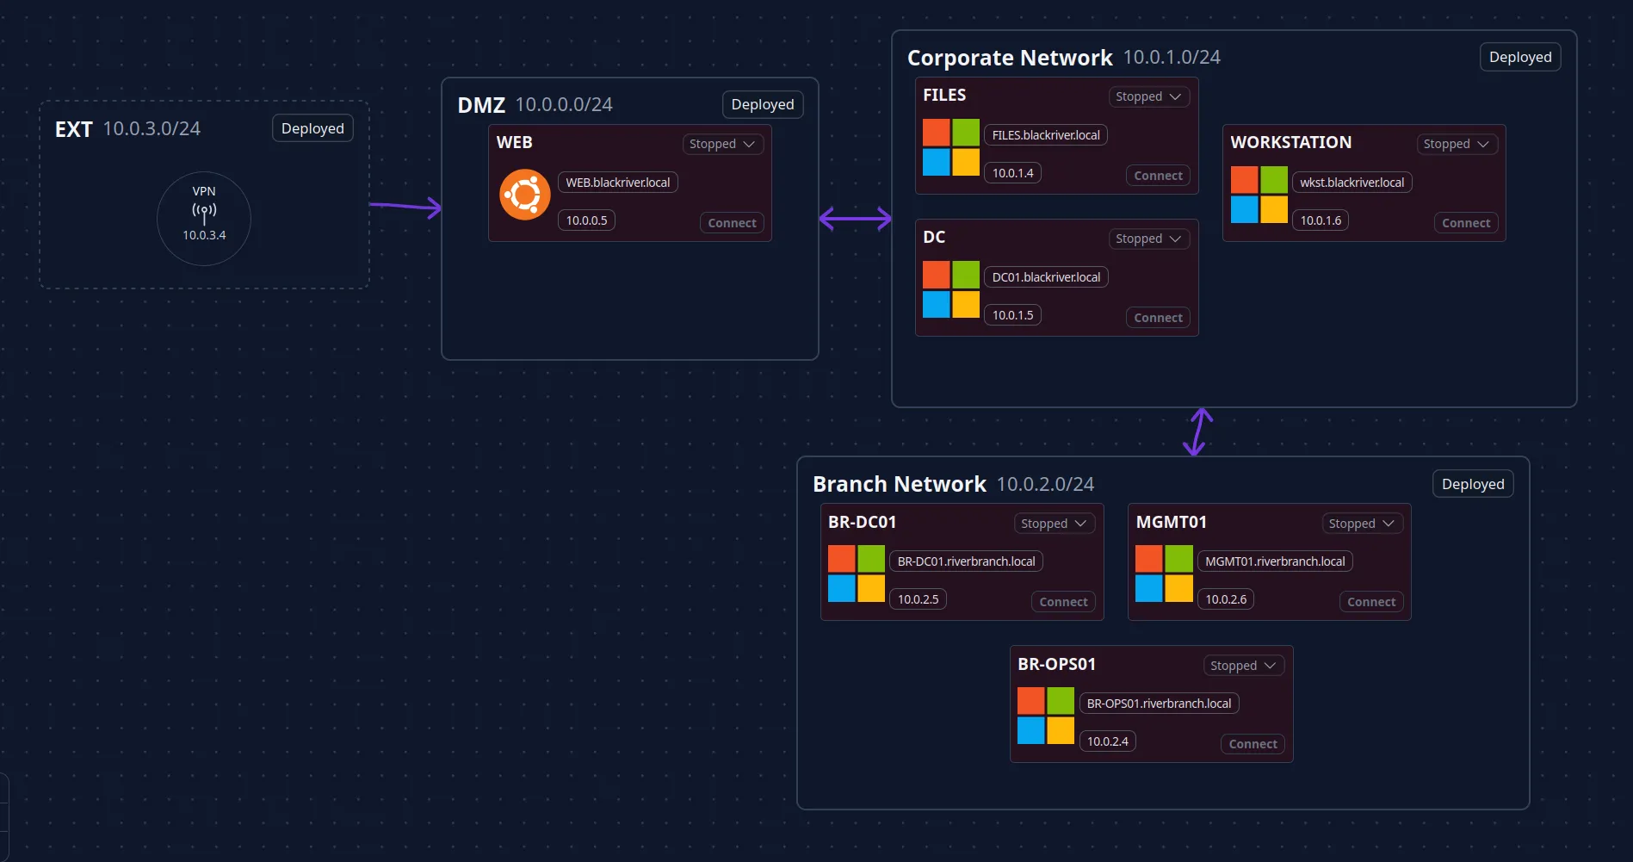
Task: Open the Stopped dropdown for WEB
Action: (x=723, y=144)
